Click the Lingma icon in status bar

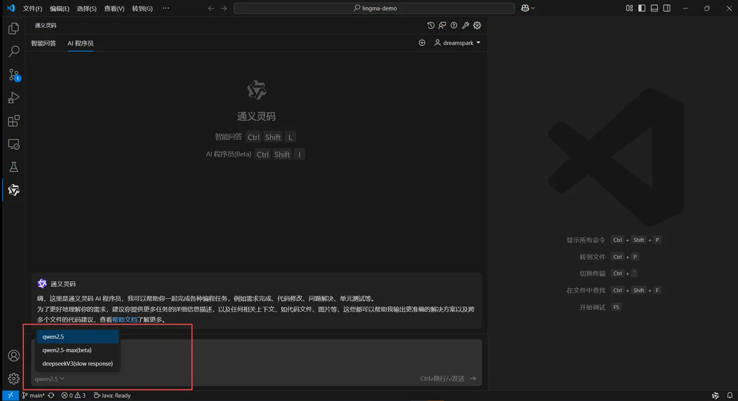[715, 395]
